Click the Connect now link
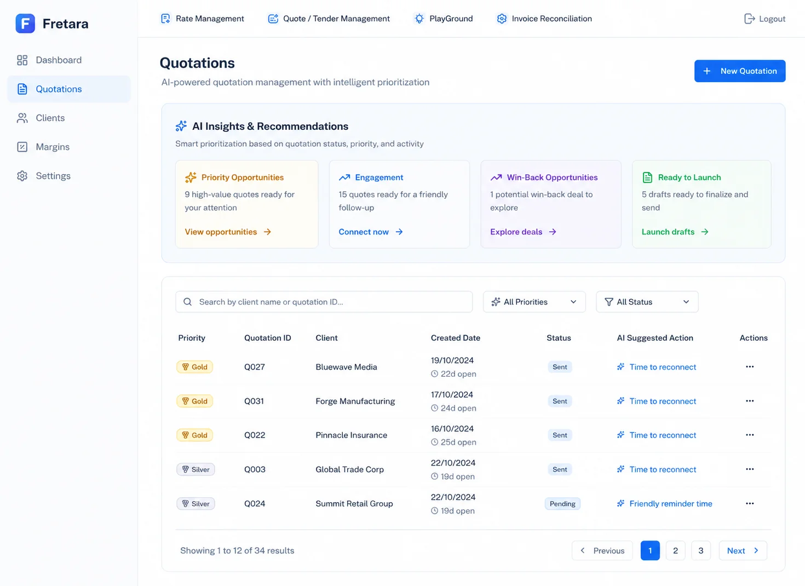805x586 pixels. point(371,232)
